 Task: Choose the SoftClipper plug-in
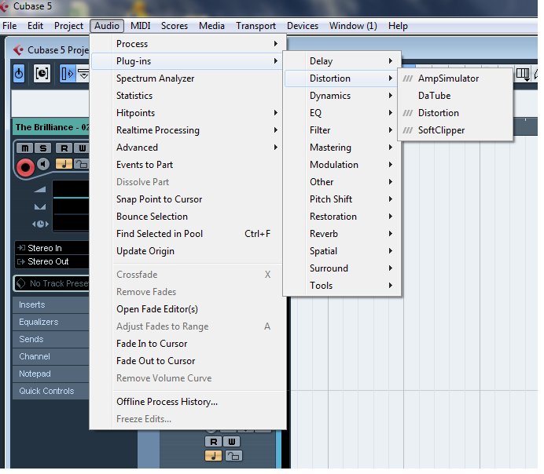455,130
